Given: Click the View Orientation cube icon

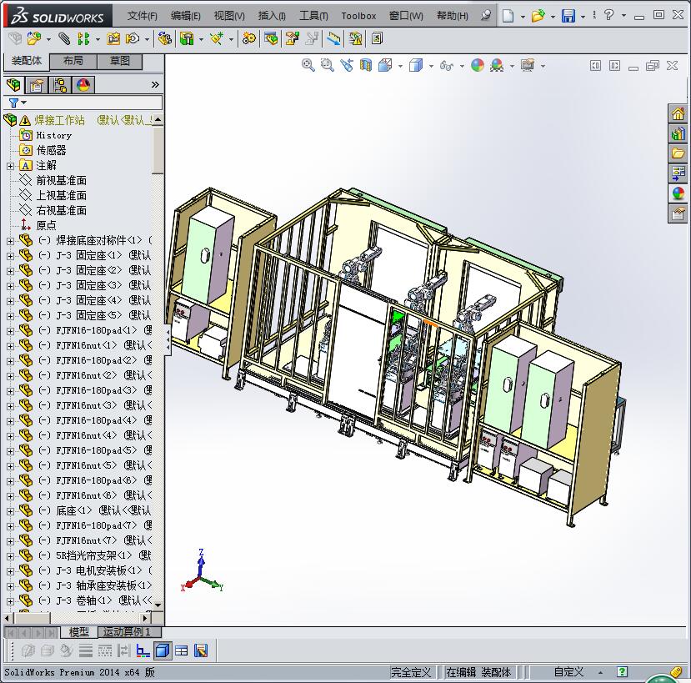Looking at the screenshot, I should [x=385, y=66].
